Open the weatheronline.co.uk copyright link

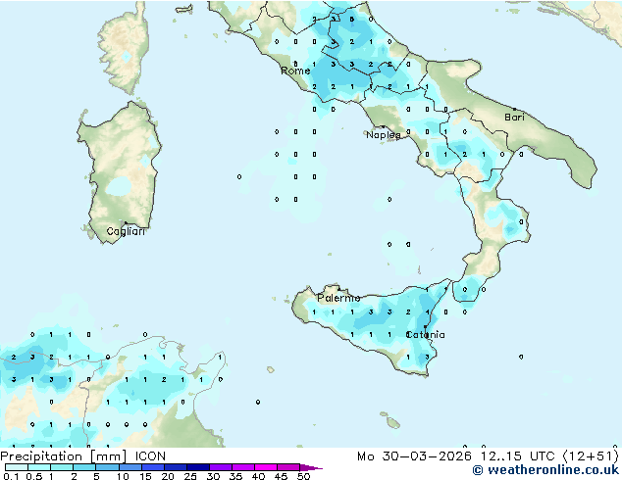(x=545, y=470)
